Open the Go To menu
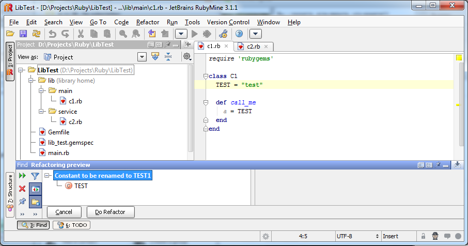 click(98, 22)
